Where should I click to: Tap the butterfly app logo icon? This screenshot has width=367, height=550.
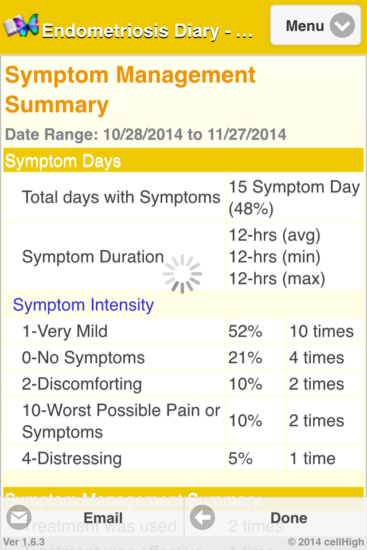pyautogui.click(x=21, y=26)
